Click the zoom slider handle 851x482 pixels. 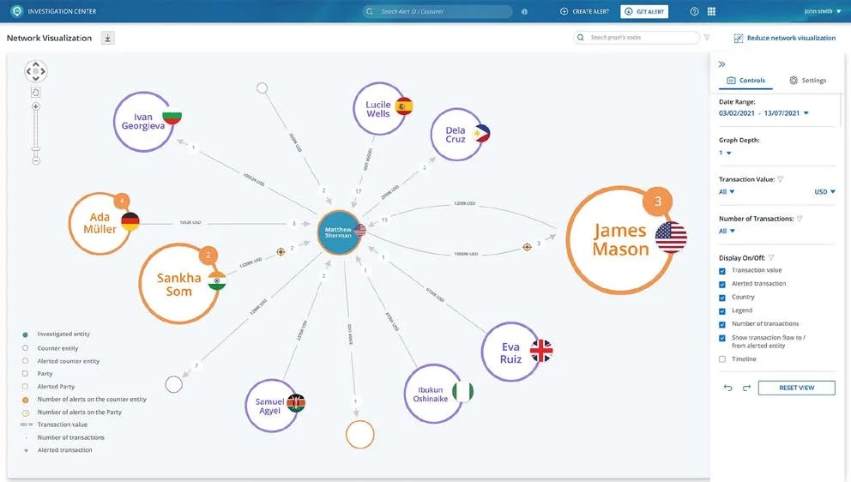[x=36, y=148]
